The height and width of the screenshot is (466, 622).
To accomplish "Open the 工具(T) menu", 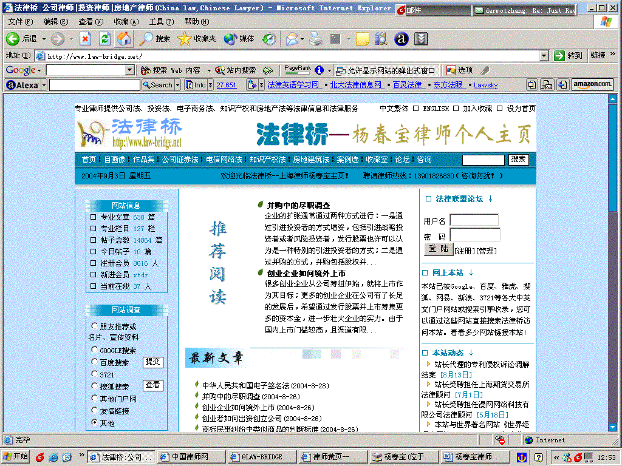I will click(161, 22).
